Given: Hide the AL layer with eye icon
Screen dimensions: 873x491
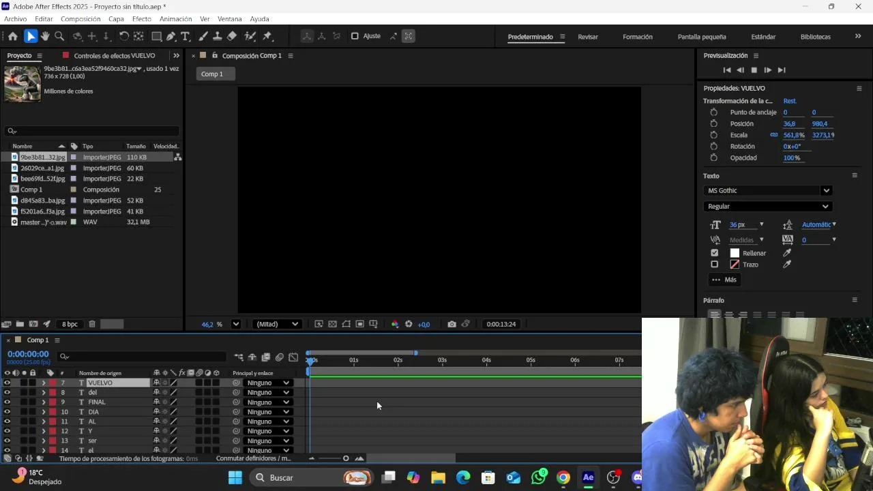Looking at the screenshot, I should tap(7, 421).
